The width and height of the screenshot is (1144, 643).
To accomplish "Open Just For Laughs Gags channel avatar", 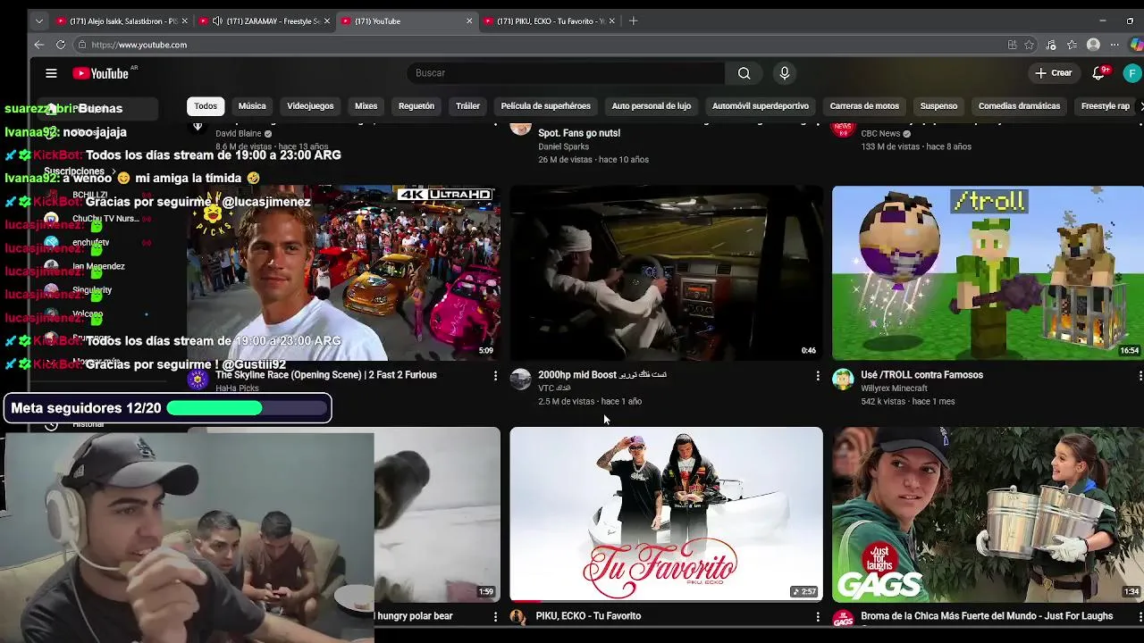I will tap(843, 619).
